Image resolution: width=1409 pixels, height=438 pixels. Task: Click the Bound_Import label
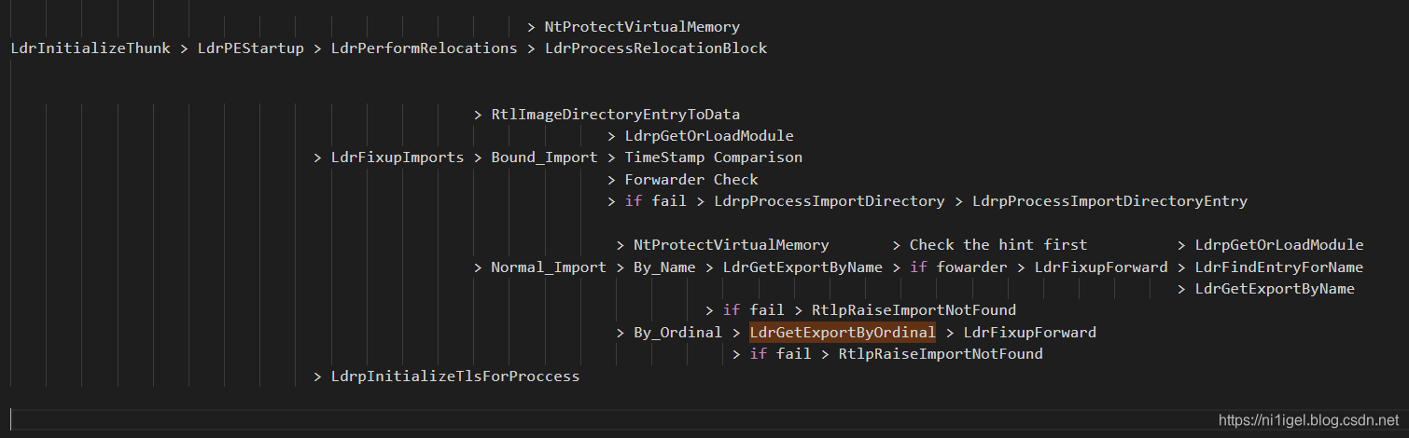click(x=544, y=157)
